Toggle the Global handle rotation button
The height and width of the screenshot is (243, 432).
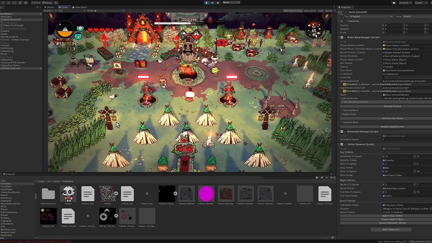(x=47, y=3)
